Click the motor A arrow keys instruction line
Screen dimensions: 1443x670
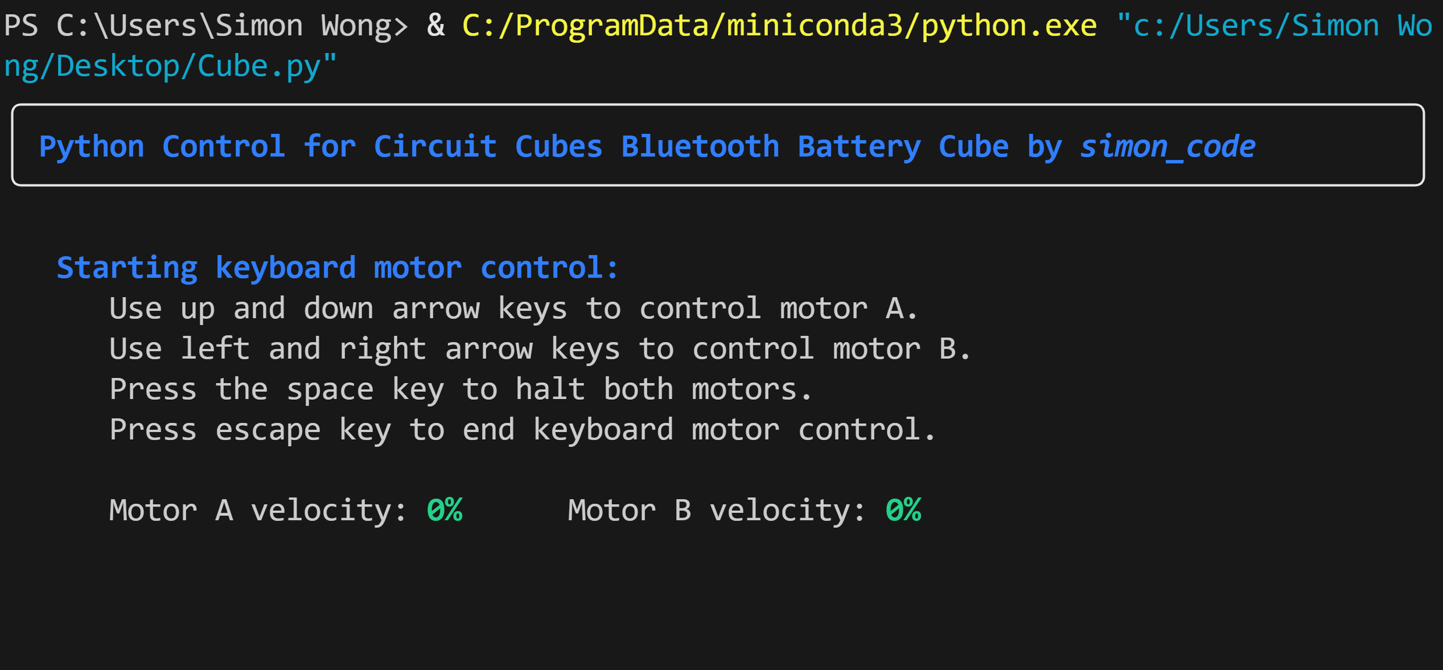513,309
